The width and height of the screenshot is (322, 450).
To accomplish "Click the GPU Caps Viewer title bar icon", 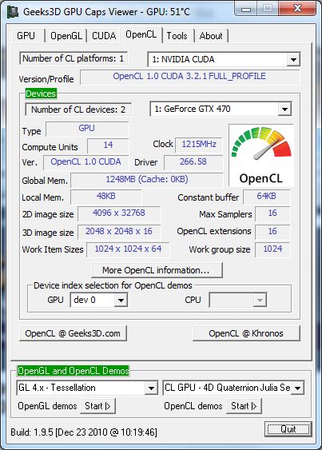I will click(14, 12).
